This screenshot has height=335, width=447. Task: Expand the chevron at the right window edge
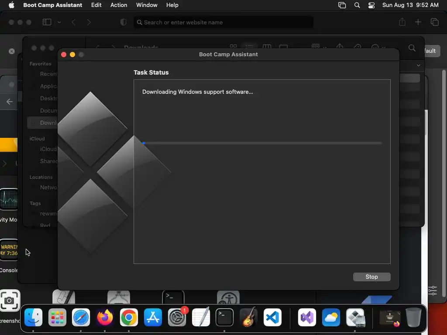coord(418,65)
